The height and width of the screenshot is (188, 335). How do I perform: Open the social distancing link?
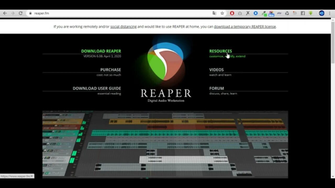[124, 27]
